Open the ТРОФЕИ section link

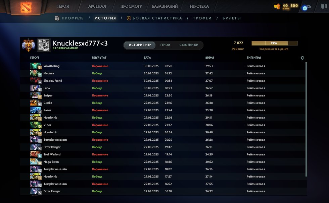(202, 18)
